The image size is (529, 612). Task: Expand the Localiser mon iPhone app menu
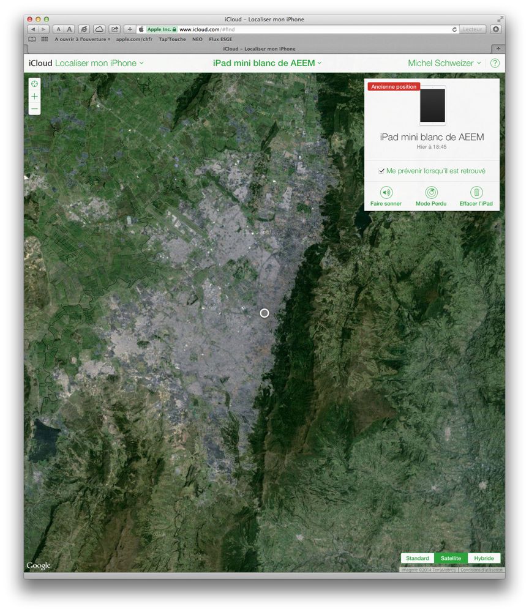(99, 63)
